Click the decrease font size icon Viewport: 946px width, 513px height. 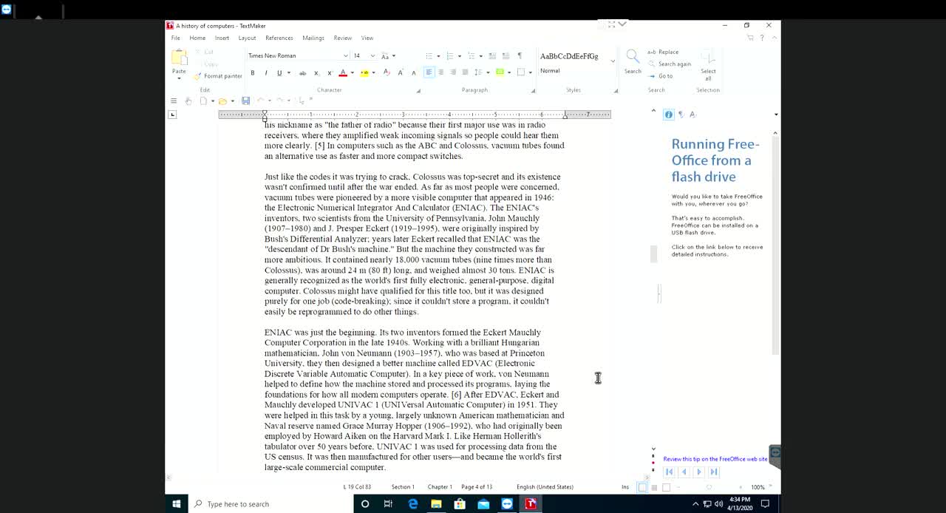point(413,72)
